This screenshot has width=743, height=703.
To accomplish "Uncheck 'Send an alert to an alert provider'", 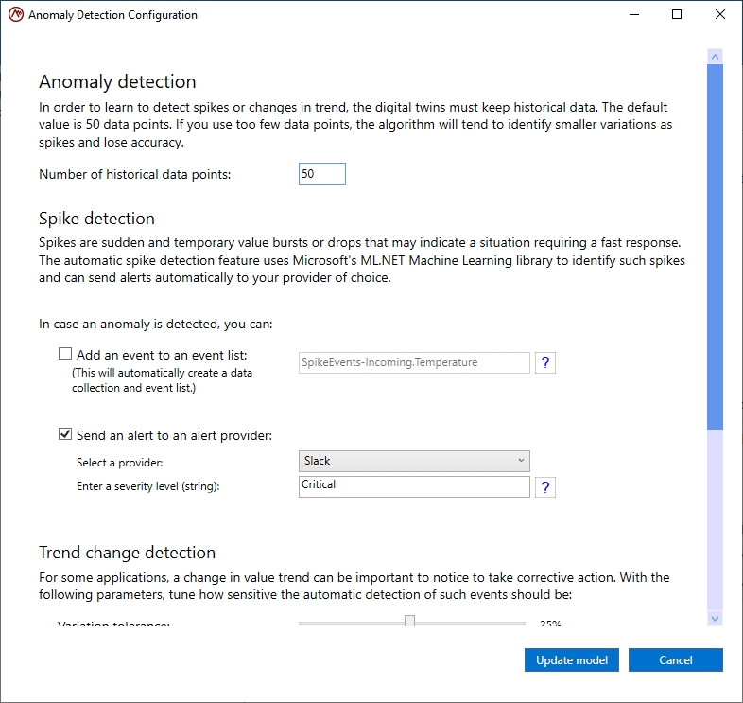I will [65, 434].
